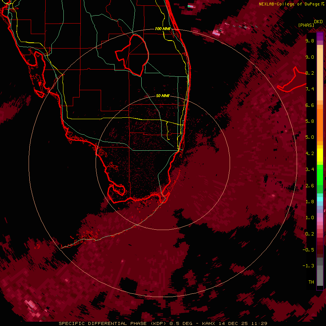Click the green 3.4 color bar segment
Image resolution: width=326 pixels, height=326 pixels.
[320, 170]
